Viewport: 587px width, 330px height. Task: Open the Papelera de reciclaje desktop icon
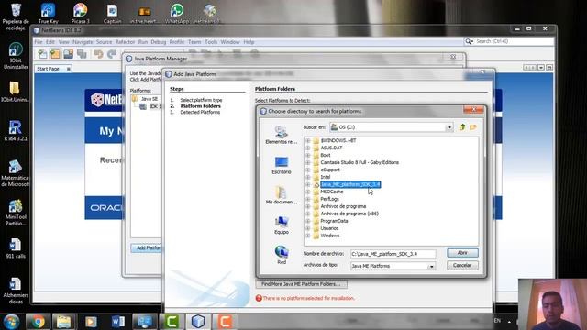[x=16, y=16]
